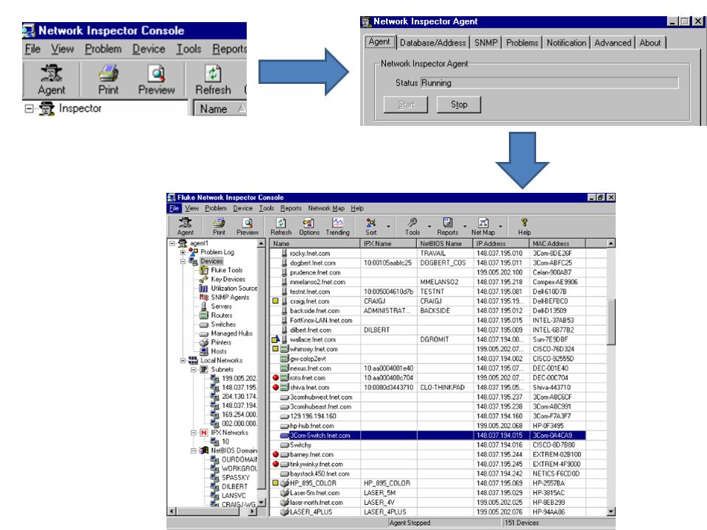Click tree pane scroll-right arrow
This screenshot has height=530, width=707.
pyautogui.click(x=253, y=512)
